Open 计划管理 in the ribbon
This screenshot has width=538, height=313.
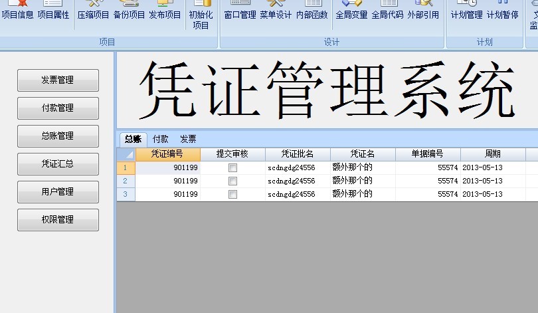(x=466, y=11)
